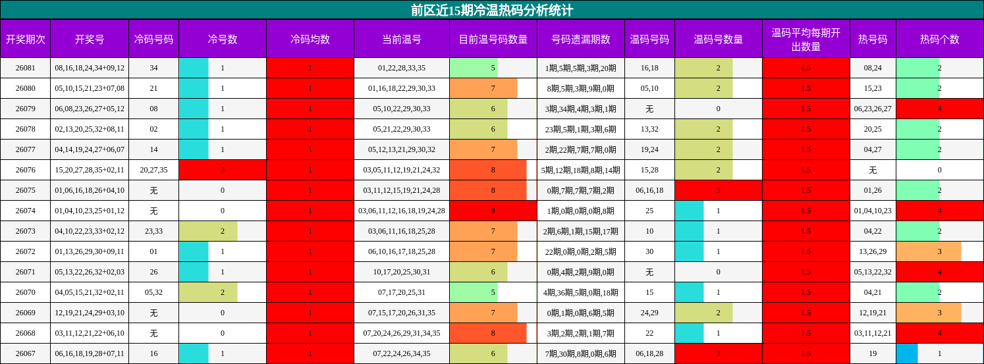Select omission cell 4期,36期,5期,0期,18期

pyautogui.click(x=581, y=292)
